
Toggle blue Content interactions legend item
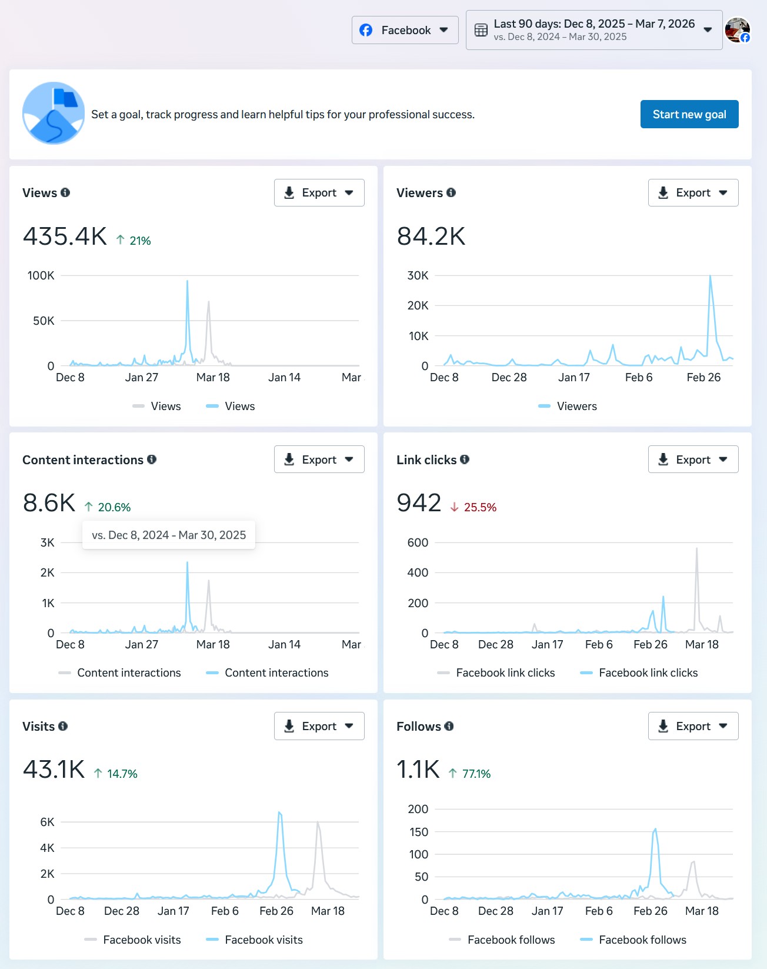click(268, 672)
